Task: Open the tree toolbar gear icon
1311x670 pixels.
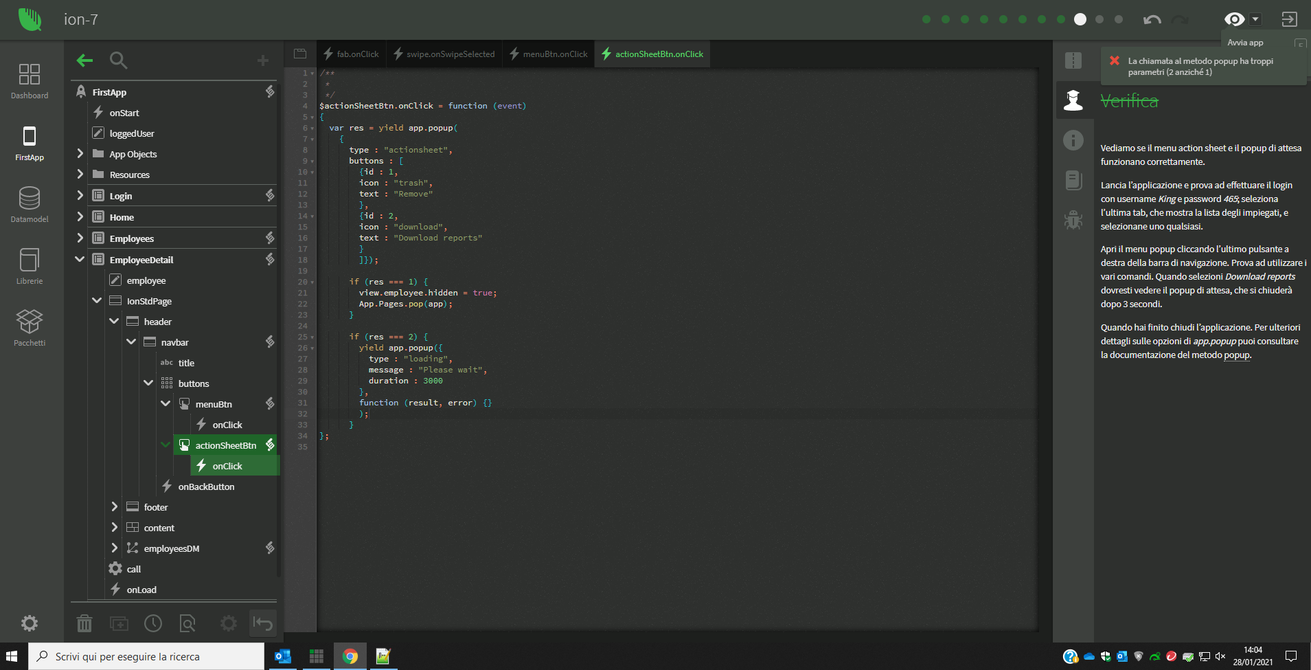Action: coord(229,623)
